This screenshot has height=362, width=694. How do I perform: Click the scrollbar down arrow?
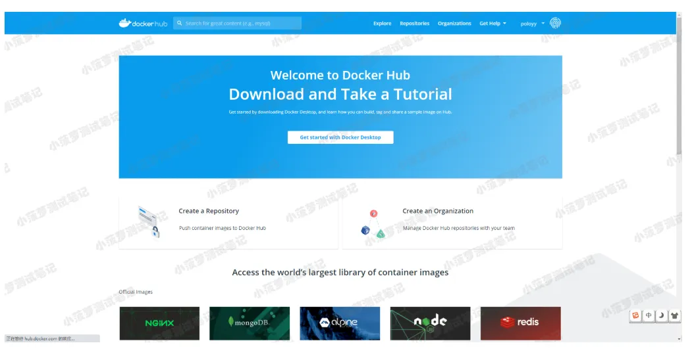coord(679,338)
